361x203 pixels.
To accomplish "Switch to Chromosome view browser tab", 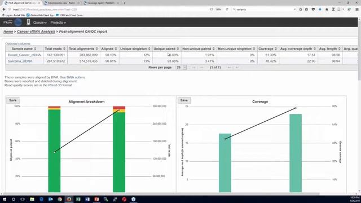I will (x=61, y=3).
